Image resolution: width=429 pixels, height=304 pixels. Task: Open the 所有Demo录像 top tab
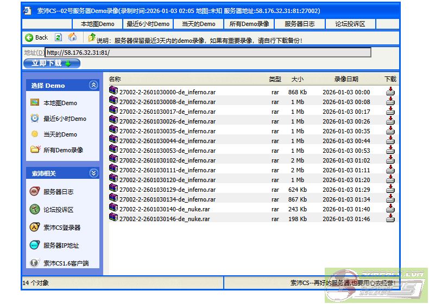249,24
